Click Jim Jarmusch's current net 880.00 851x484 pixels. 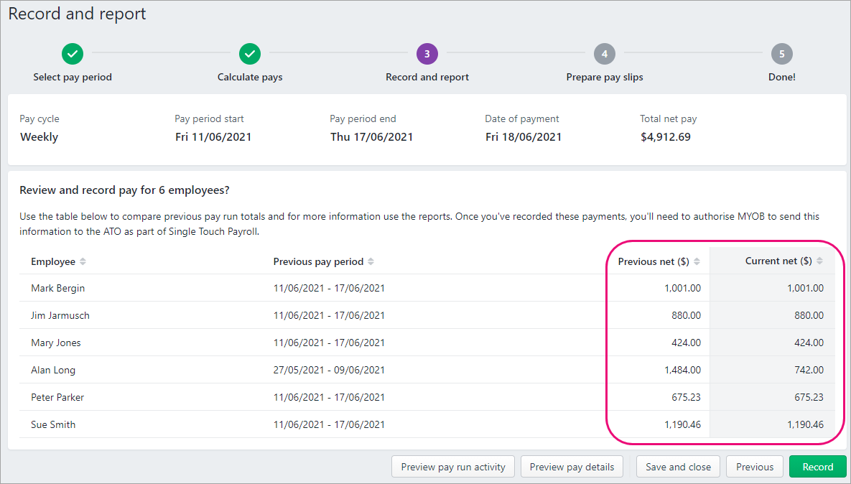(809, 315)
